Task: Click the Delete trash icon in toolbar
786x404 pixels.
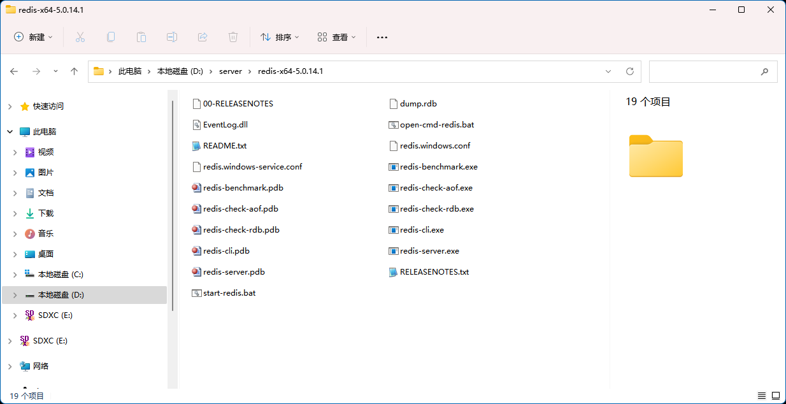Action: [233, 37]
